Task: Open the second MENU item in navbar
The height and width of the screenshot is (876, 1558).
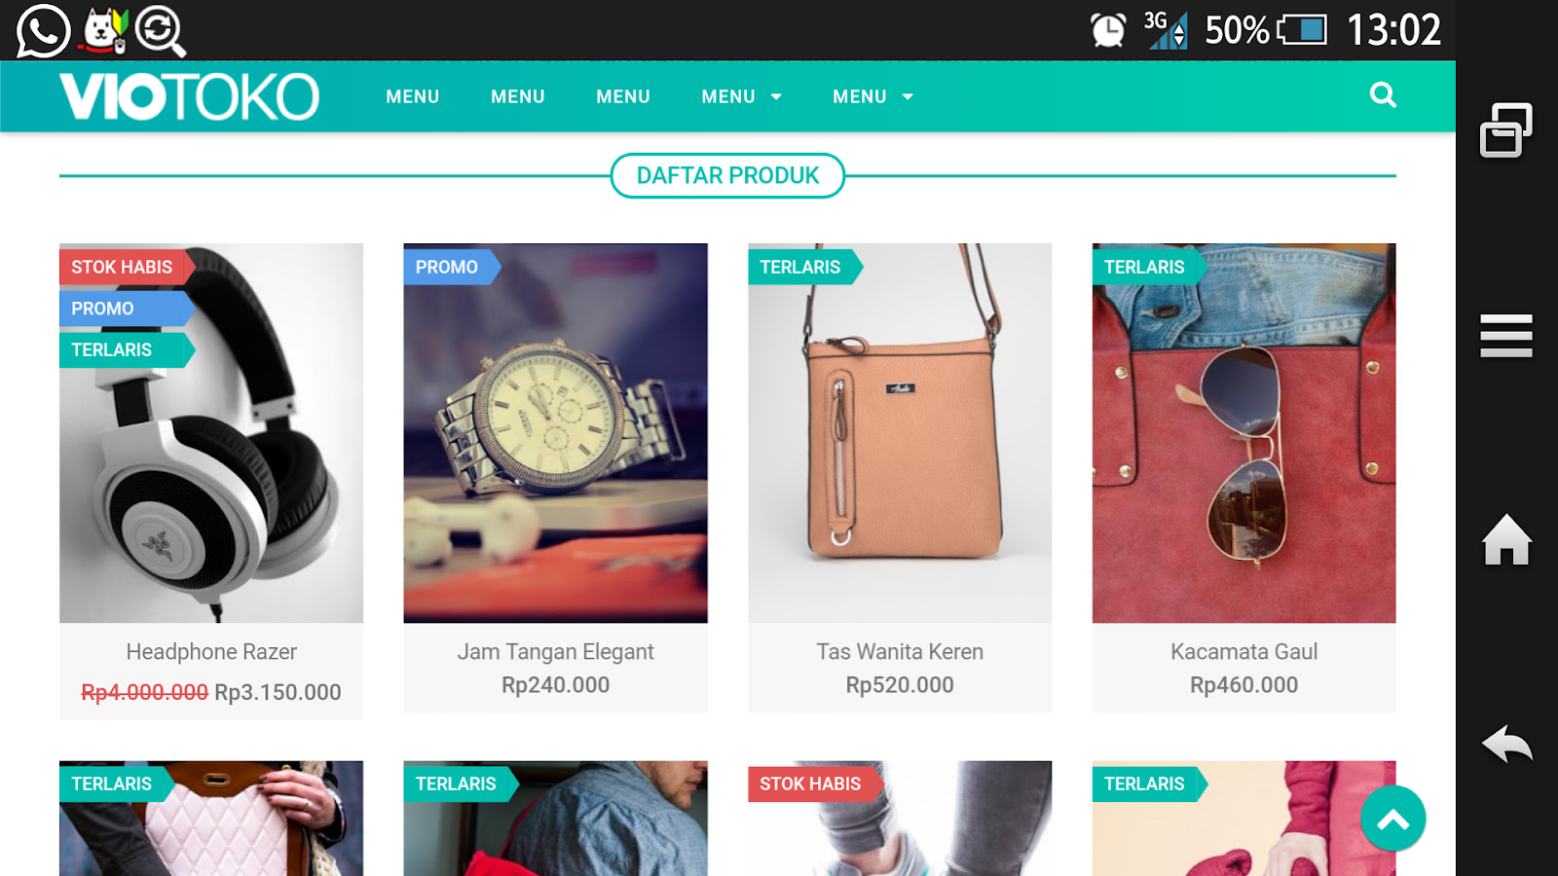Action: click(518, 96)
